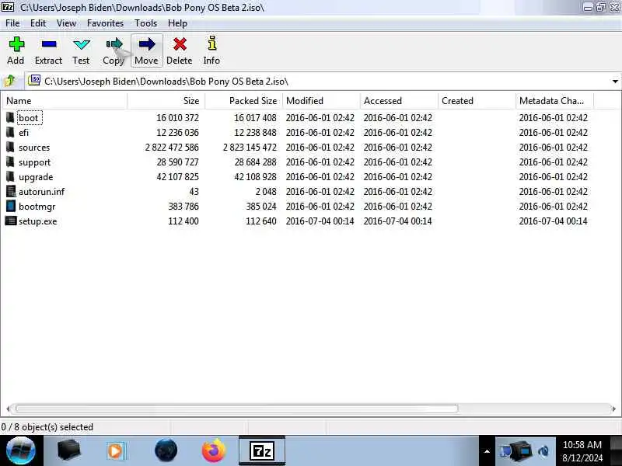Click efi packed size 12 238 848
This screenshot has width=622, height=466.
[x=256, y=132]
